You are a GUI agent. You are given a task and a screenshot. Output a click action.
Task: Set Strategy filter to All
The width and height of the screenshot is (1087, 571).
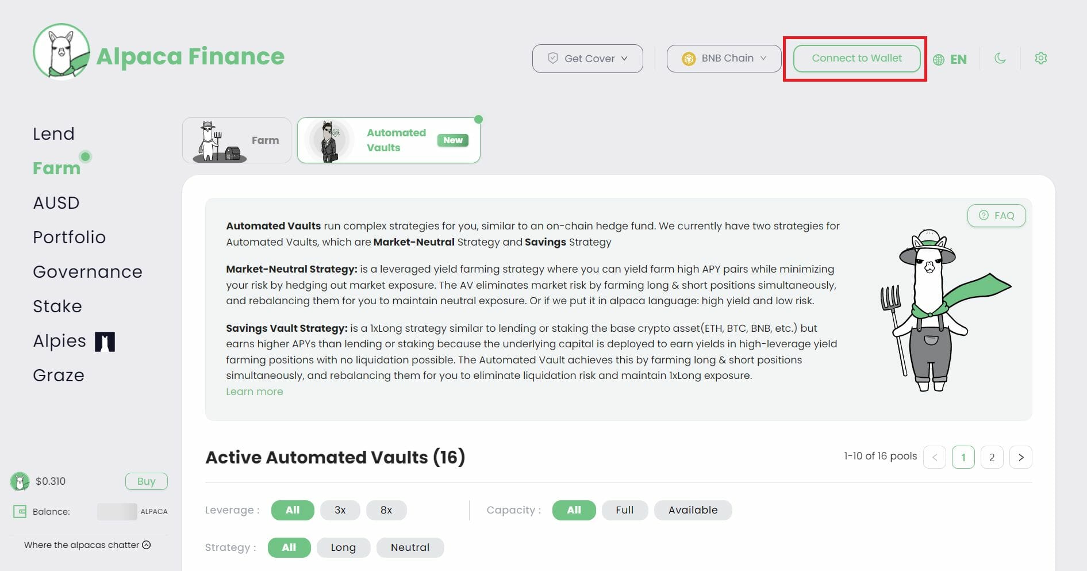[x=289, y=547]
